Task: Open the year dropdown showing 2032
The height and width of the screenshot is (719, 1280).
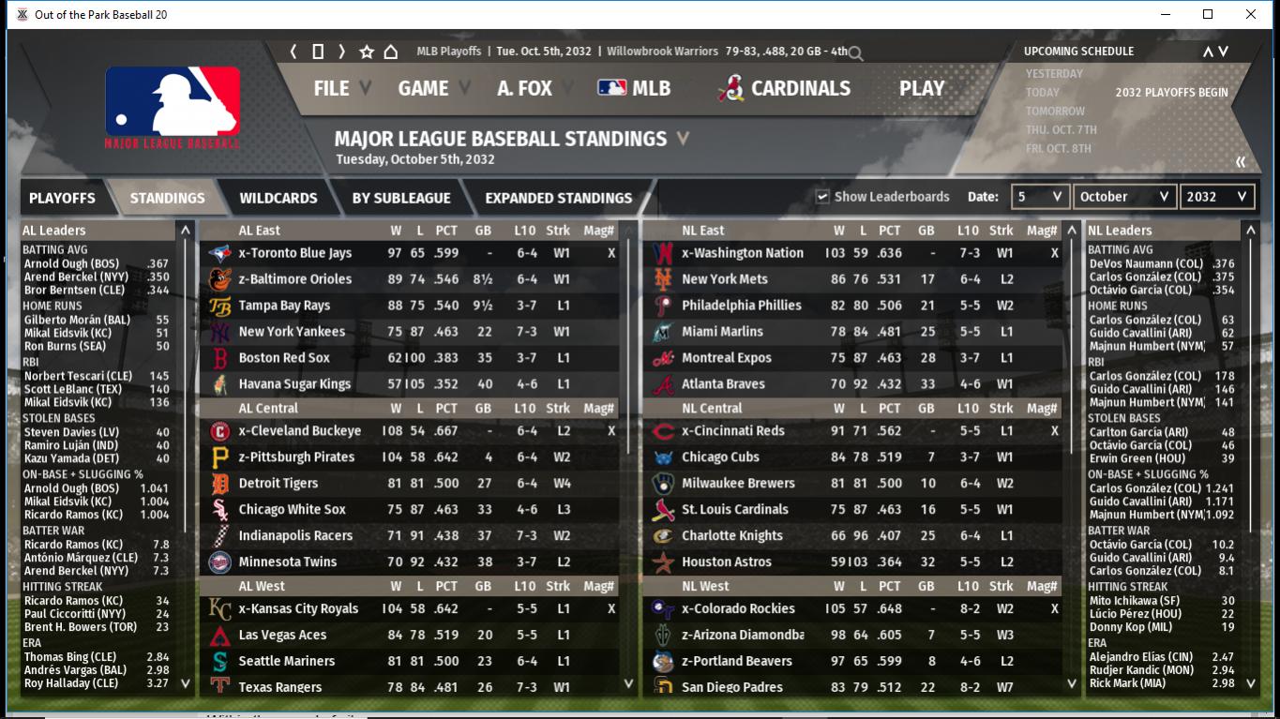Action: pos(1217,197)
